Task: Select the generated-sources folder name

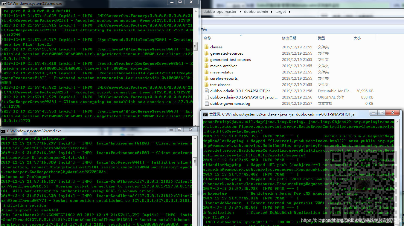Action: coord(227,53)
